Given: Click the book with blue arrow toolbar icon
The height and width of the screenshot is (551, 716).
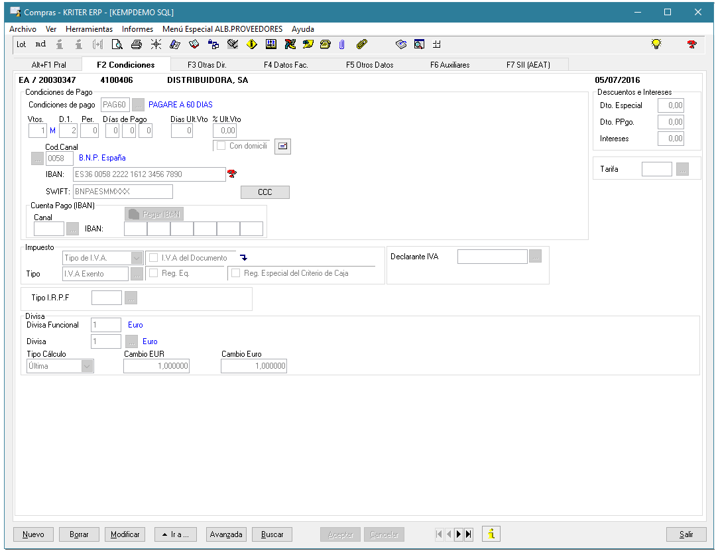Looking at the screenshot, I should click(x=401, y=44).
